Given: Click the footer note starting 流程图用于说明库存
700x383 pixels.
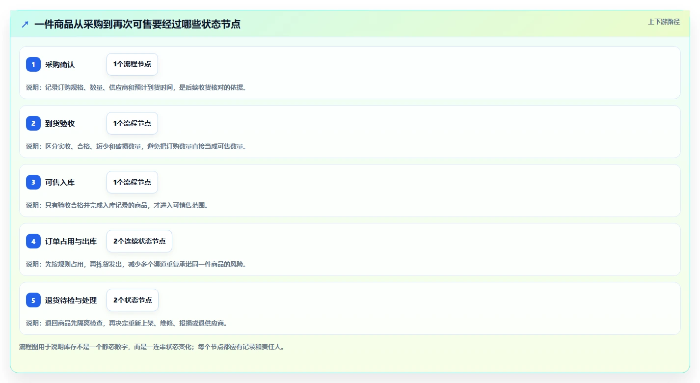Looking at the screenshot, I should pyautogui.click(x=152, y=347).
